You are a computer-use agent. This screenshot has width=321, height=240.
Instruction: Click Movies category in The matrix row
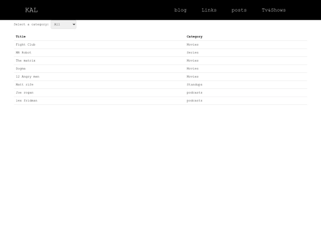click(193, 60)
